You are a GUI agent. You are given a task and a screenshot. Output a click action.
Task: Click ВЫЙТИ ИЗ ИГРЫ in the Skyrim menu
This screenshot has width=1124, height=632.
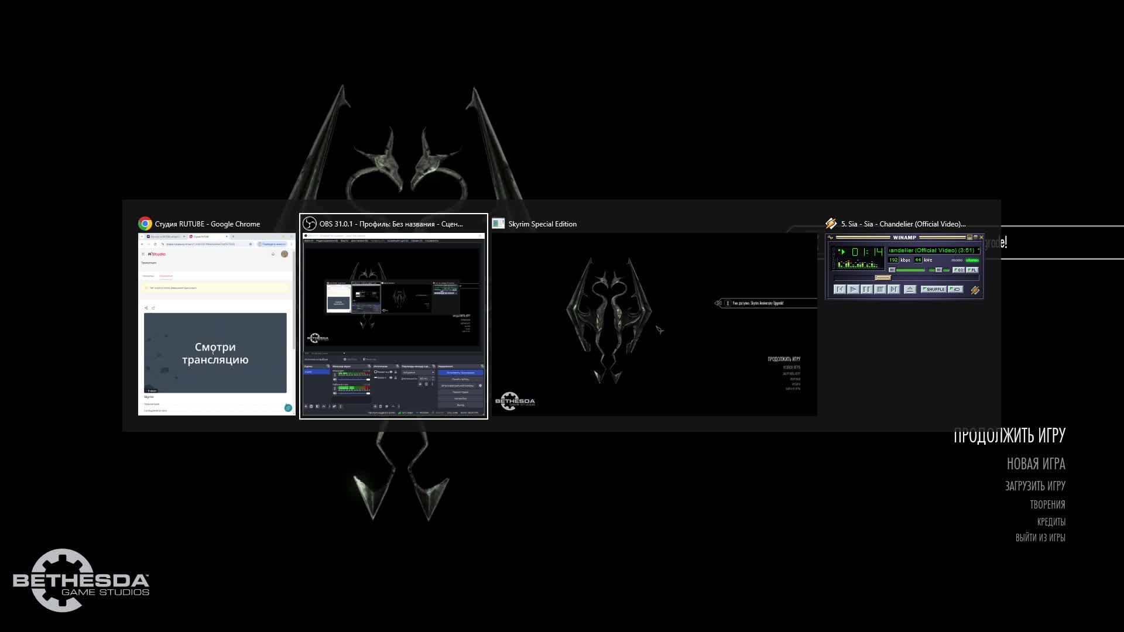1041,537
